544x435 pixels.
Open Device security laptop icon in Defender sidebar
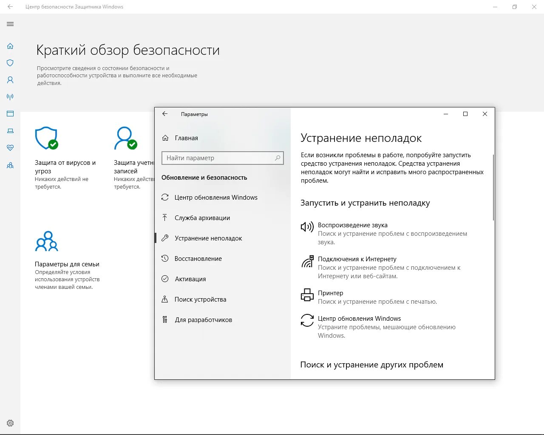click(10, 131)
